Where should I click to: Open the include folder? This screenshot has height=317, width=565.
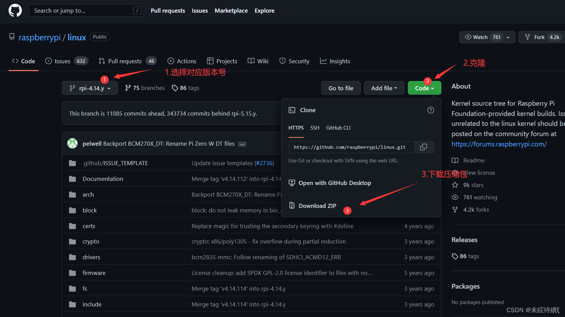[x=92, y=304]
